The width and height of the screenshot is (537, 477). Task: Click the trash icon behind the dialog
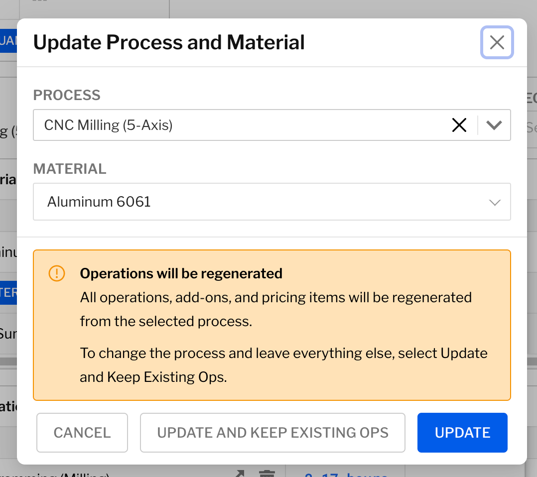coord(268,473)
